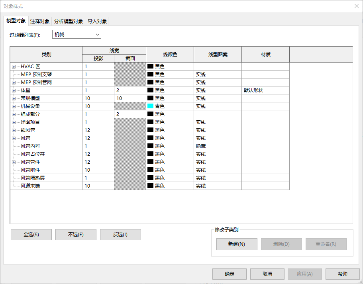Click projection line weight of 风管附件
Screen dimensions: 363x284
click(98, 170)
